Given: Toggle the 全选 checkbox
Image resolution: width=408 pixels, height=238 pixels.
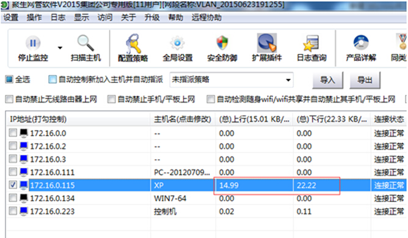Looking at the screenshot, I should coord(9,79).
